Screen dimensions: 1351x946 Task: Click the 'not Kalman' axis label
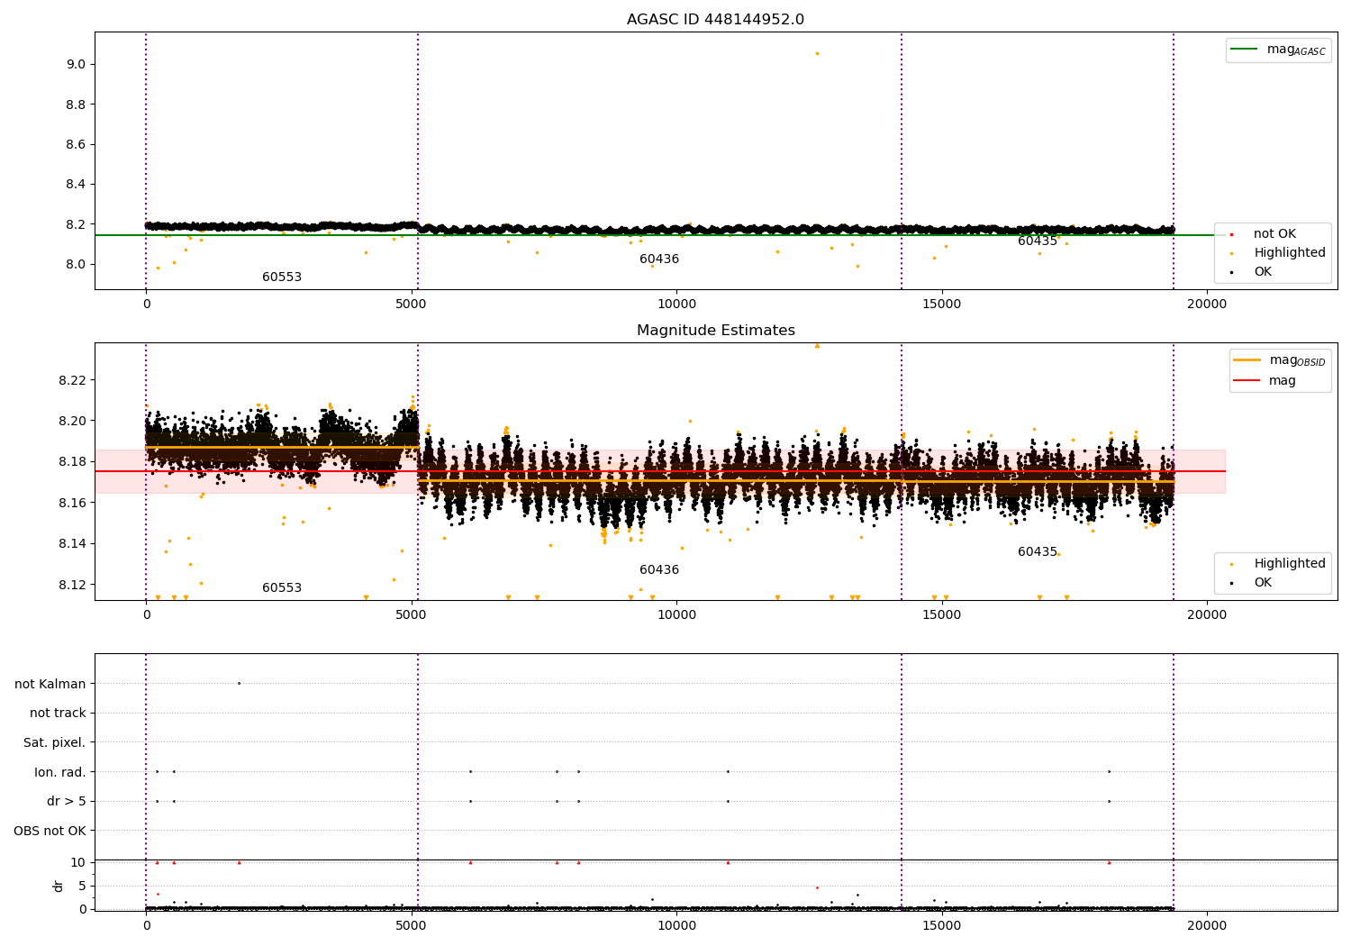coord(50,684)
